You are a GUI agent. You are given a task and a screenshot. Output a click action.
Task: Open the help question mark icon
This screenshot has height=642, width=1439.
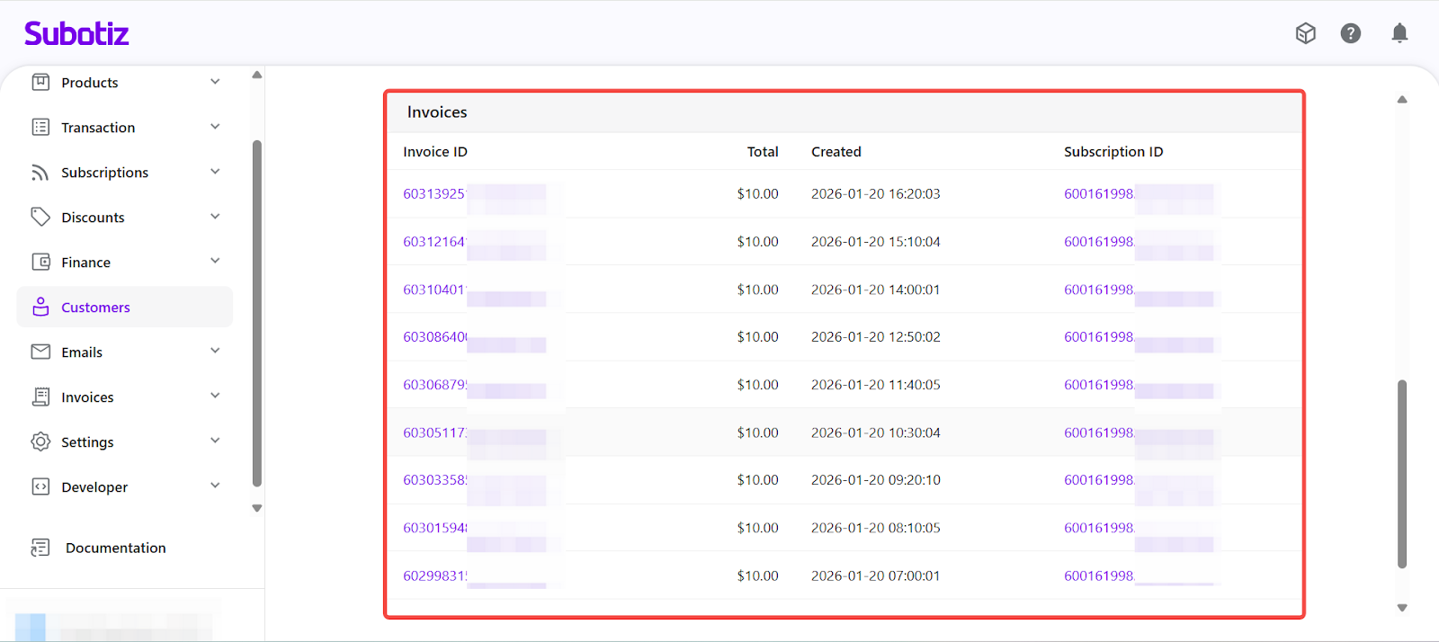click(x=1350, y=33)
